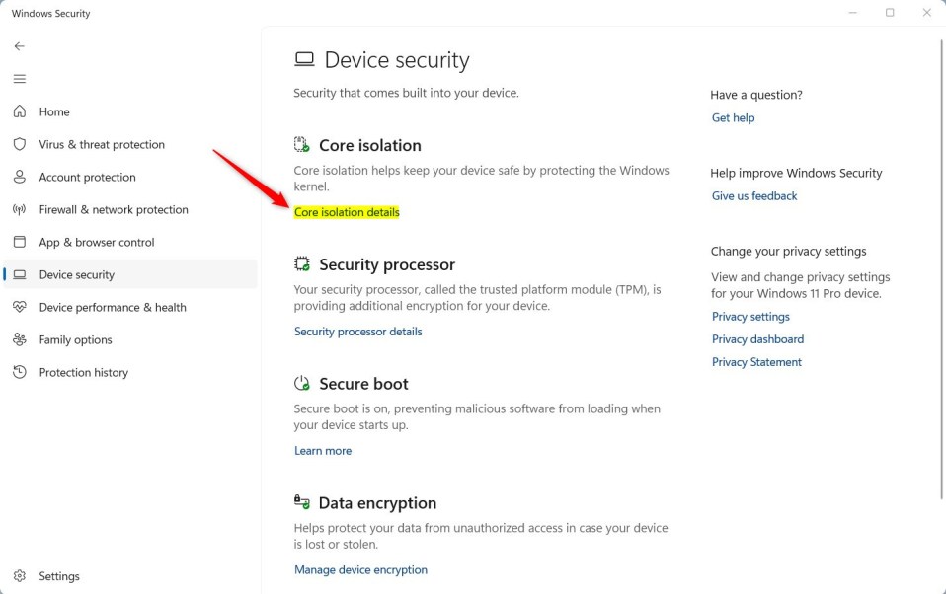Open Core isolation details link
The width and height of the screenshot is (946, 594).
pyautogui.click(x=347, y=212)
